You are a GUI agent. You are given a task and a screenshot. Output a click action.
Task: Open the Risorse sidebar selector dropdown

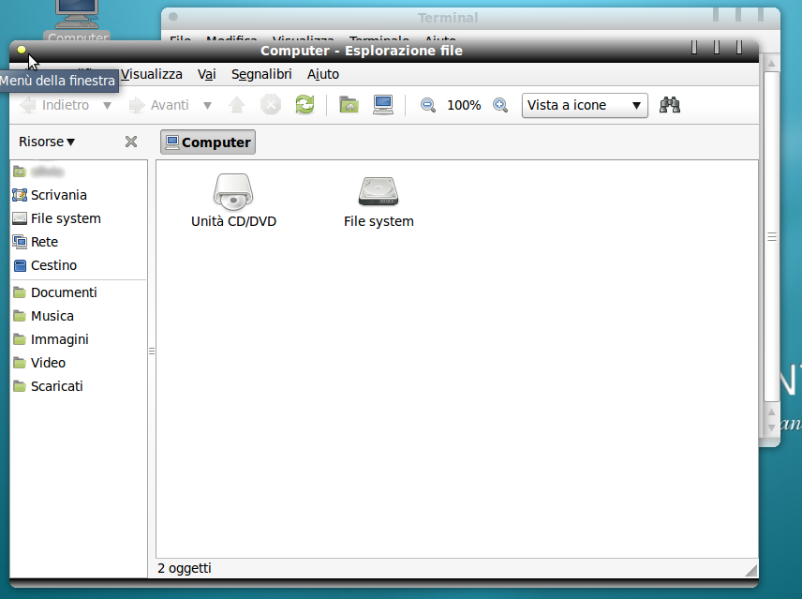click(x=47, y=142)
